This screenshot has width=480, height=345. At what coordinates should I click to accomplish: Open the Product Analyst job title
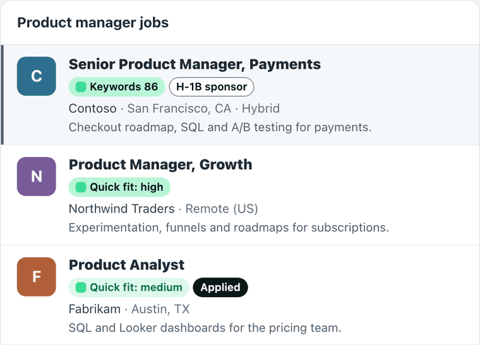(x=126, y=265)
